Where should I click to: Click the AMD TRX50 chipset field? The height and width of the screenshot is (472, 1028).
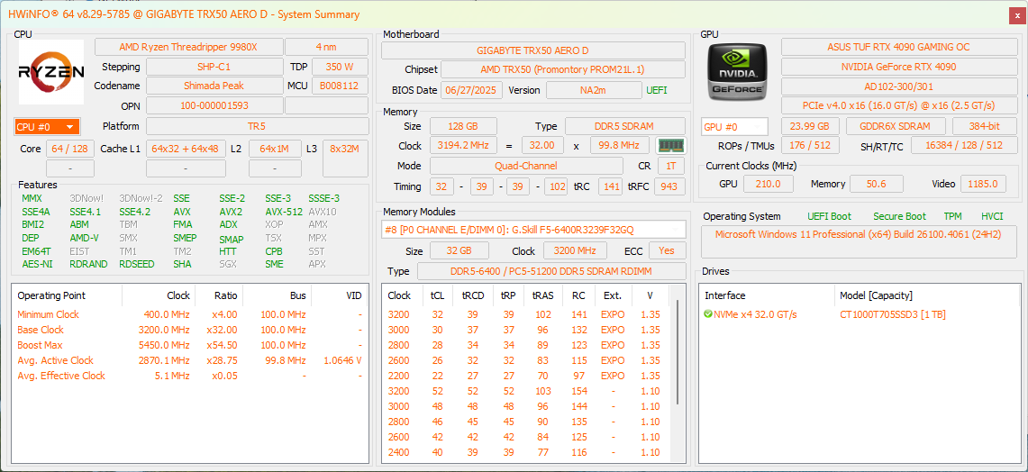[x=562, y=69]
